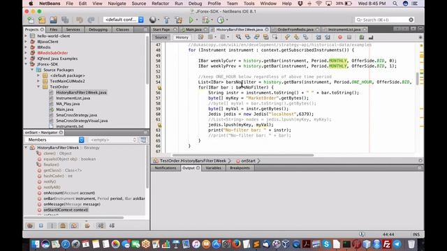Expand the IBJavaClient project node

click(x=26, y=42)
